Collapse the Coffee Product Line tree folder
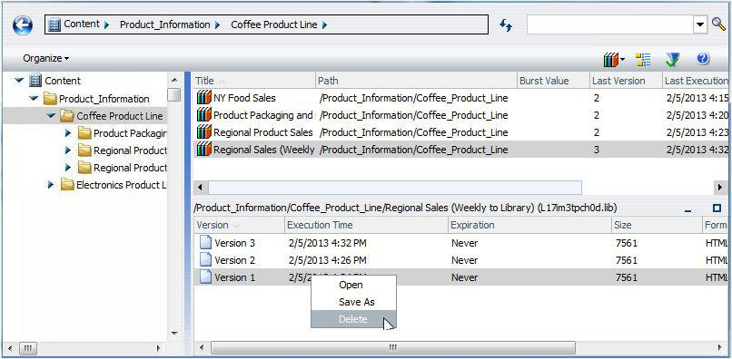Image resolution: width=732 pixels, height=359 pixels. (51, 116)
